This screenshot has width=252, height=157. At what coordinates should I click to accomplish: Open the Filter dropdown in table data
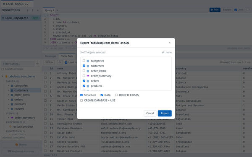[49, 62]
